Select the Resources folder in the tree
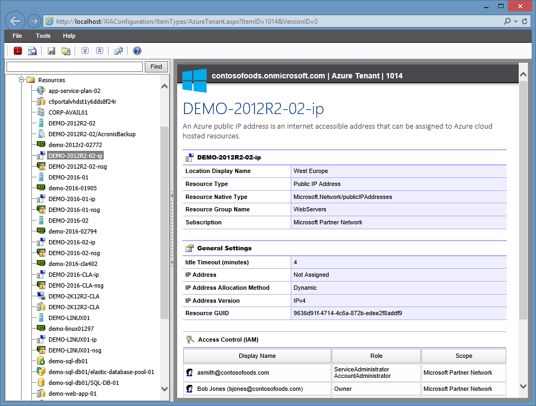 [52, 80]
